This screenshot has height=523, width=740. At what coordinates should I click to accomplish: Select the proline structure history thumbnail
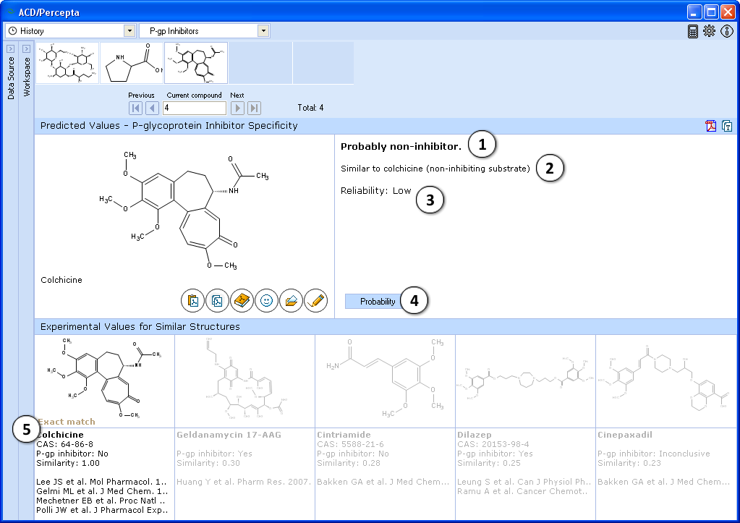click(x=132, y=63)
